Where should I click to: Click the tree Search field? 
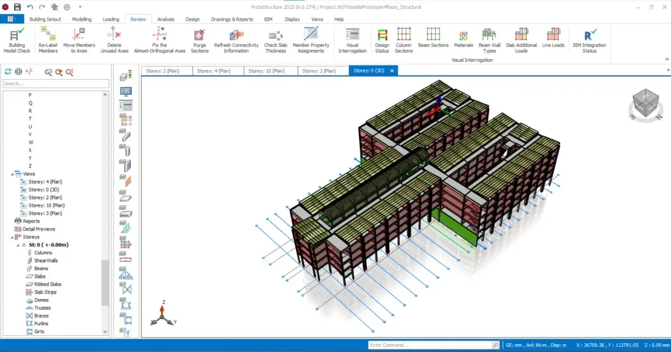pyautogui.click(x=55, y=84)
